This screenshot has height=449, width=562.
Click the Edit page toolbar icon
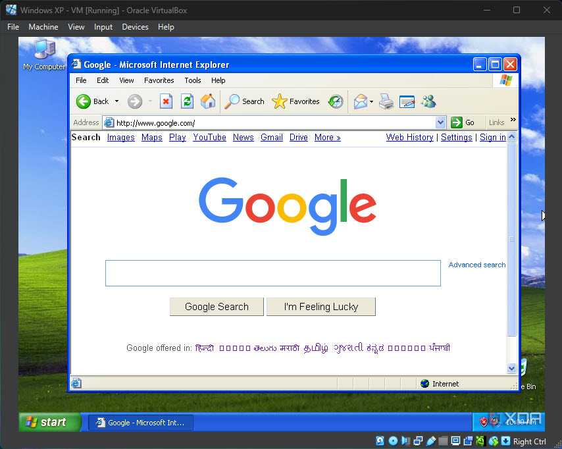click(407, 101)
